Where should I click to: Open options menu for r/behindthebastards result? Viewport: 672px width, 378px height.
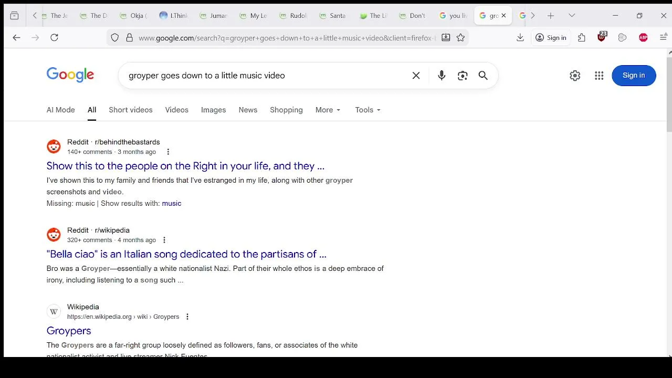point(168,152)
